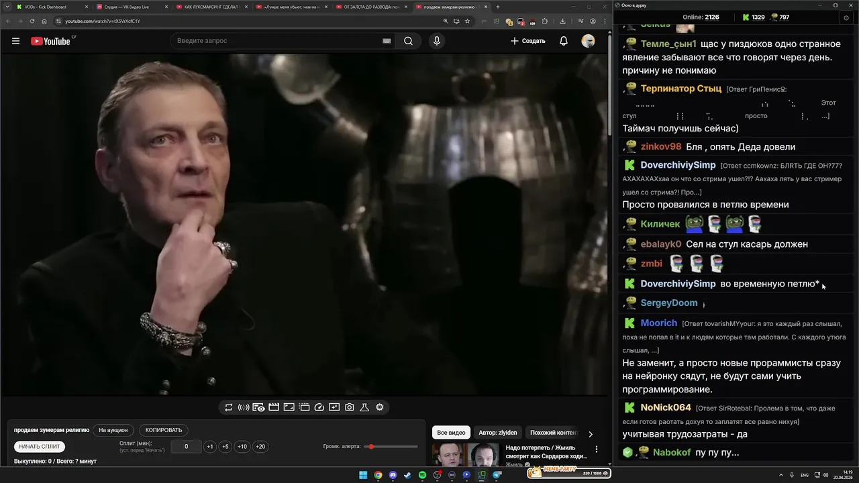This screenshot has width=859, height=483.
Task: Click the split minutes input field
Action: click(x=186, y=447)
